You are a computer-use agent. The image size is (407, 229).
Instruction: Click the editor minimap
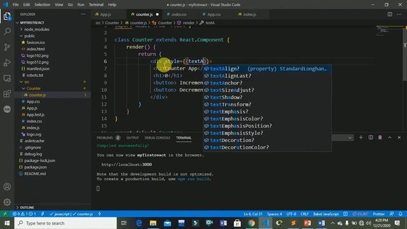[x=389, y=31]
